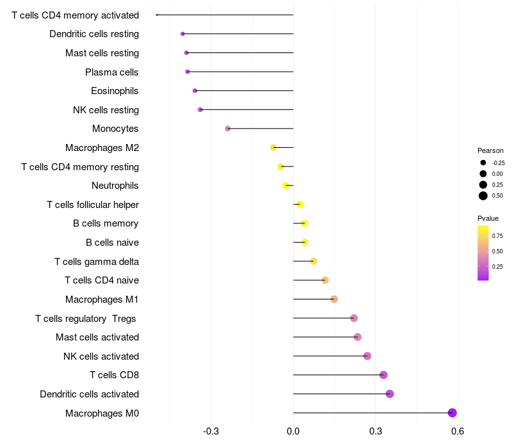Select the Monocytes data point
The width and height of the screenshot is (512, 448).
(228, 129)
